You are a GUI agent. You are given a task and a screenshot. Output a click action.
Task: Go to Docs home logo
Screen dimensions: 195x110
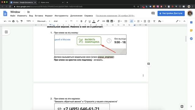click(5, 13)
